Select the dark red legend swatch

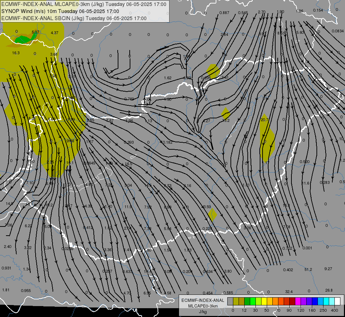(292, 301)
